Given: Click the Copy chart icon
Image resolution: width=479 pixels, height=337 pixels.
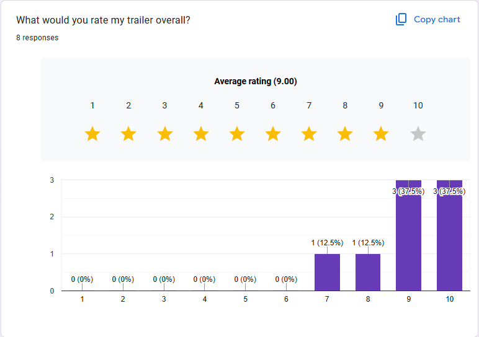Looking at the screenshot, I should click(x=401, y=20).
